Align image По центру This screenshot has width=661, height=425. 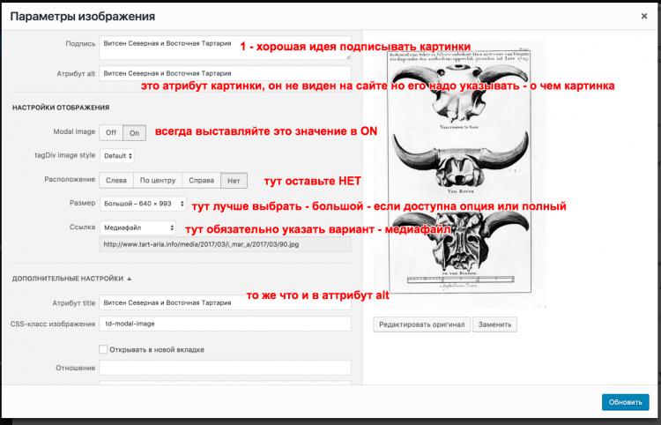pyautogui.click(x=158, y=181)
